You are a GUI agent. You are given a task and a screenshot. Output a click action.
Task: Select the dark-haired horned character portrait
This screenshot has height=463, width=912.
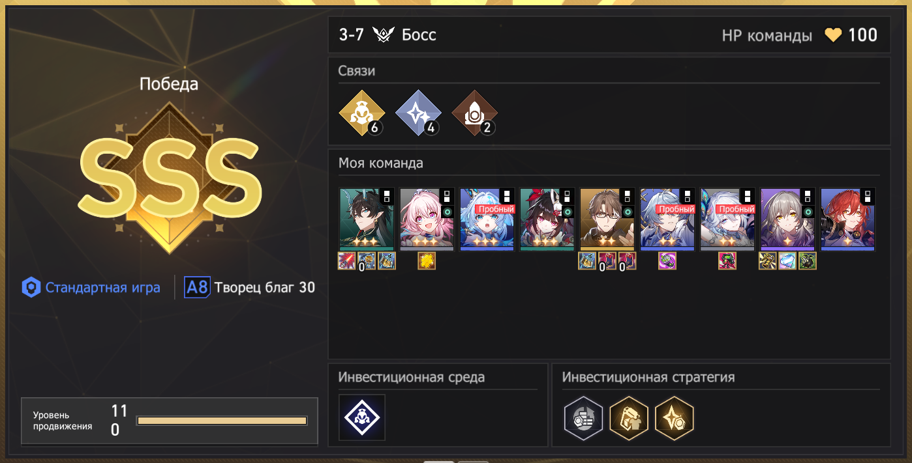point(367,219)
